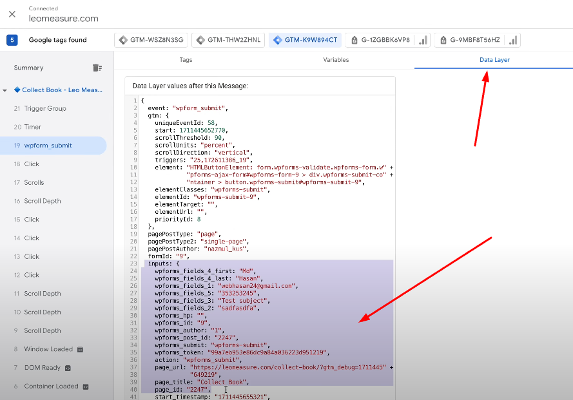Screen dimensions: 573x400
Task: Click the "Google tags found" label
Action: (58, 40)
